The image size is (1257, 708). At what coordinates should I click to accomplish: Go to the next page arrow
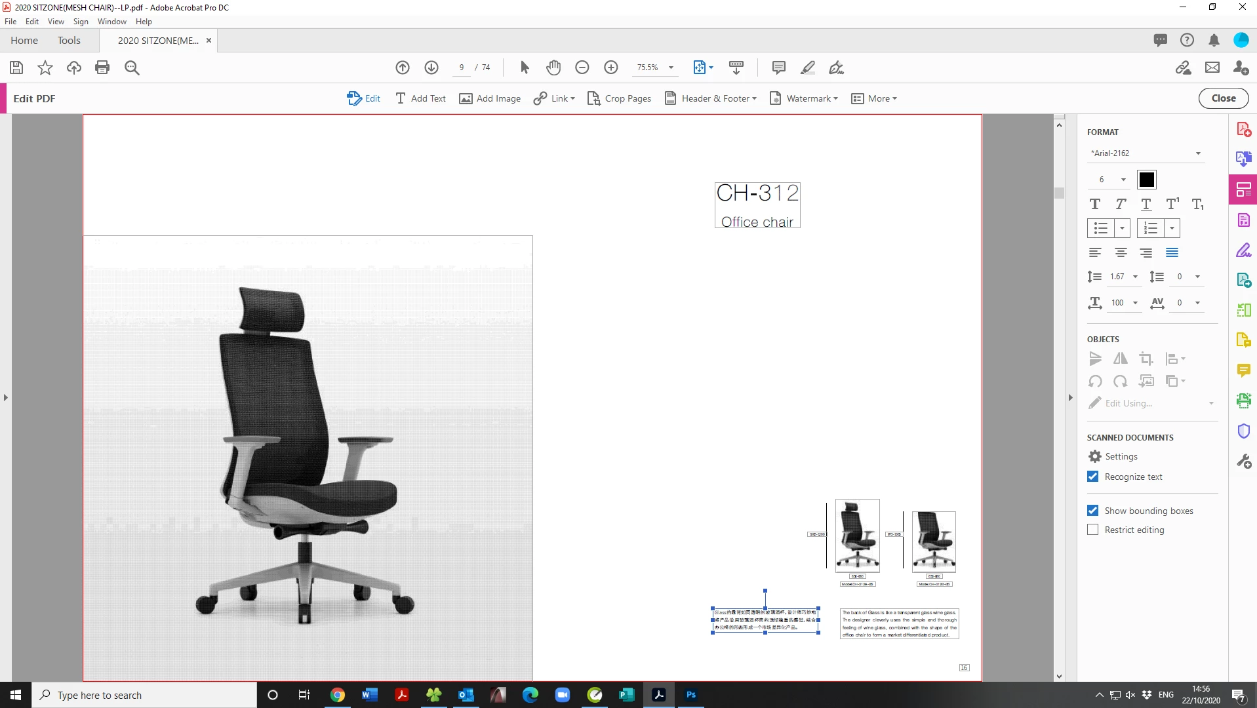pos(431,68)
